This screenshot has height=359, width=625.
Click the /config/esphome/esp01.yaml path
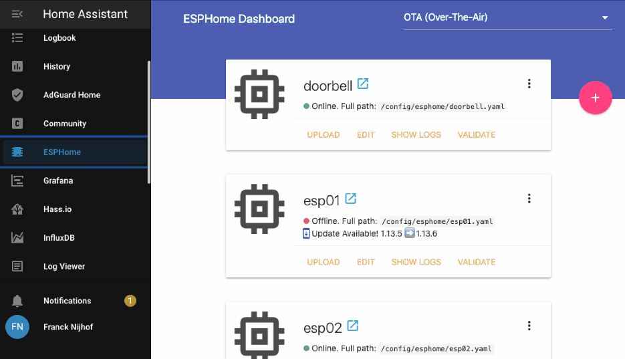point(437,221)
